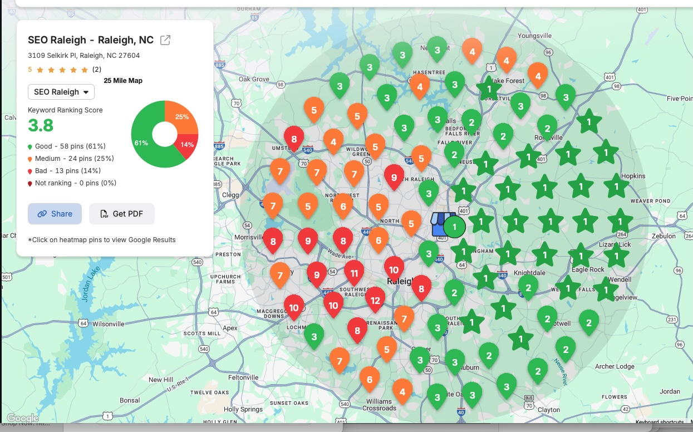Click the SEO Raleigh - Raleigh, NC title

[x=91, y=40]
